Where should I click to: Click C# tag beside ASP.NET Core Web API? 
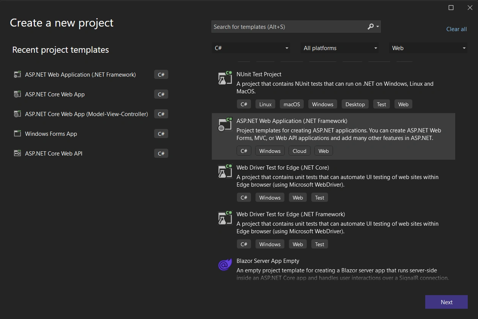click(x=161, y=154)
